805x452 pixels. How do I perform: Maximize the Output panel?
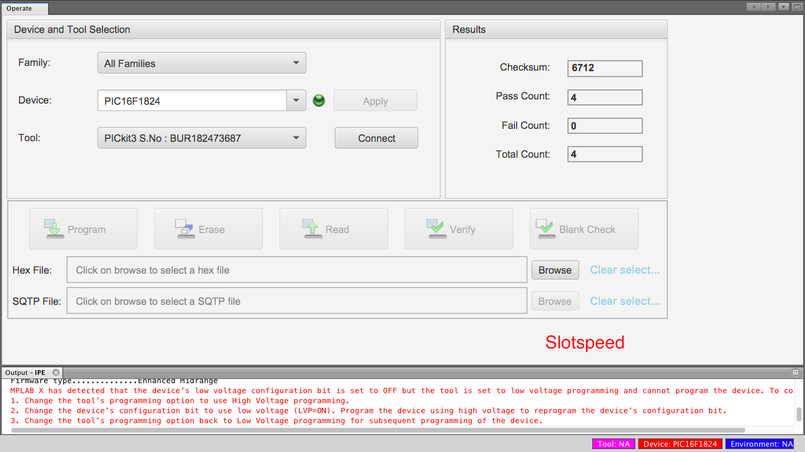tap(795, 372)
